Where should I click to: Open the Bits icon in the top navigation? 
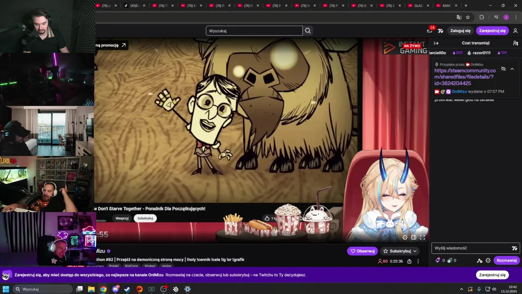click(440, 31)
